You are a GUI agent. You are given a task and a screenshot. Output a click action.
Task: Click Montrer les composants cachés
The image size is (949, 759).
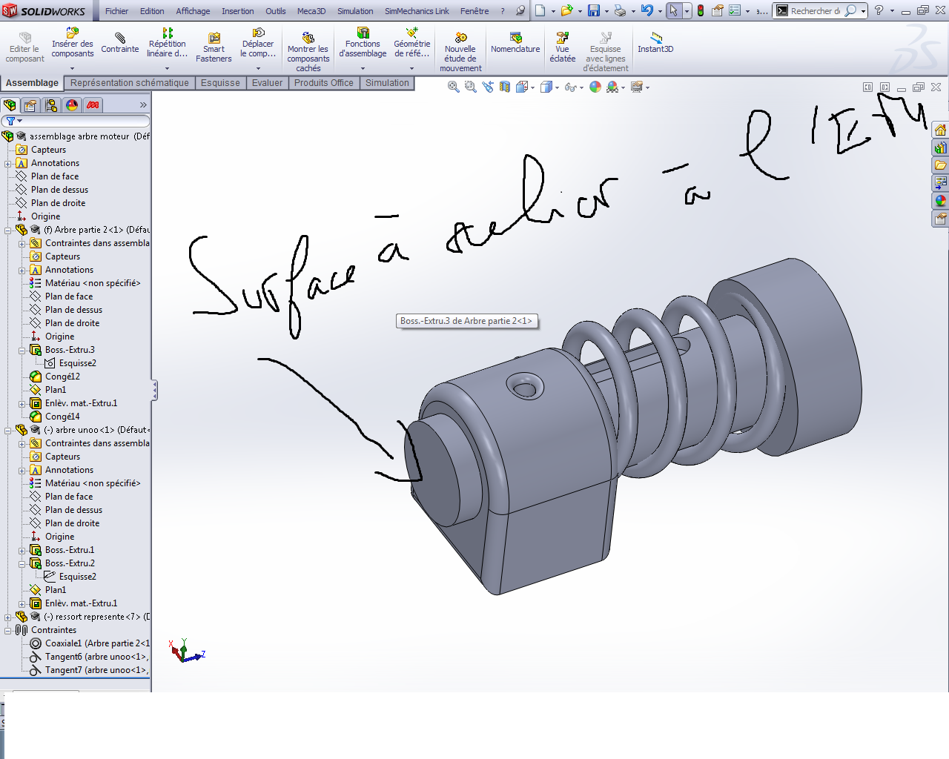pos(308,52)
